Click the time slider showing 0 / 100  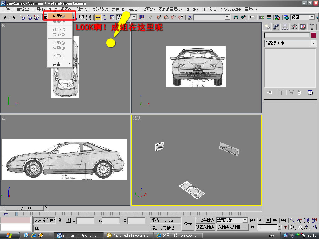coord(24,208)
